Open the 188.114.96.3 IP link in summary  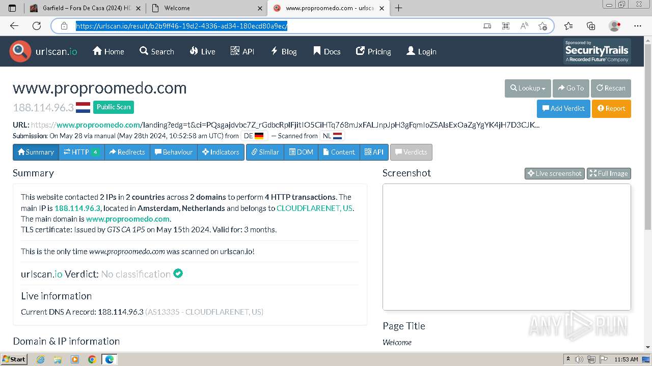77,208
